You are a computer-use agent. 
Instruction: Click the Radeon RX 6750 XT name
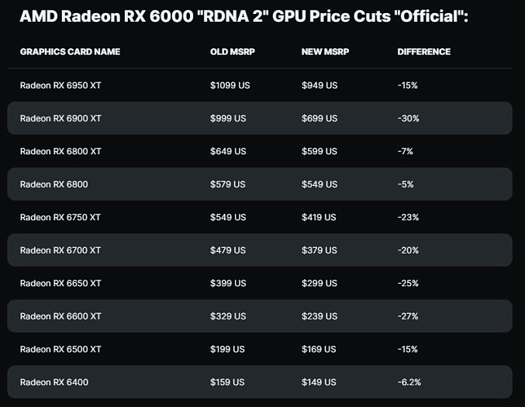(x=60, y=217)
